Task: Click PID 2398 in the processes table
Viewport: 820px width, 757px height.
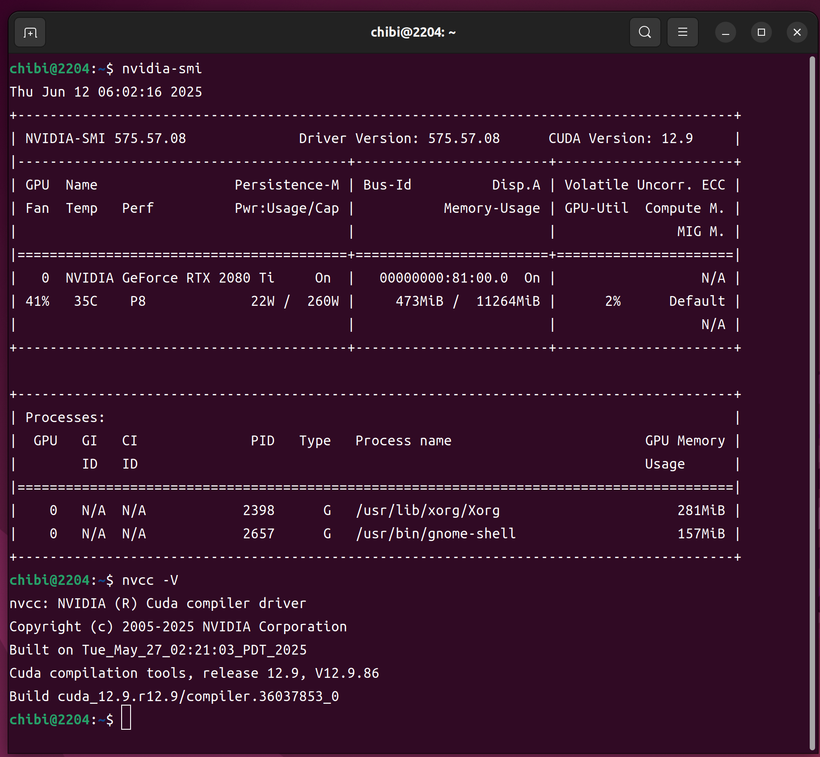Action: (x=258, y=511)
